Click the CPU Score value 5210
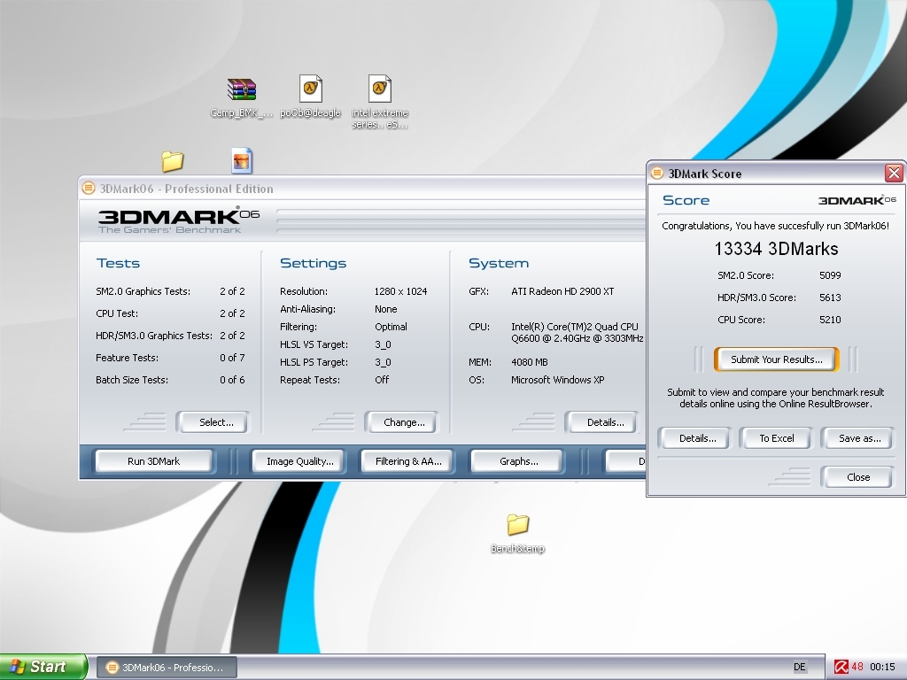This screenshot has height=680, width=907. pos(830,319)
